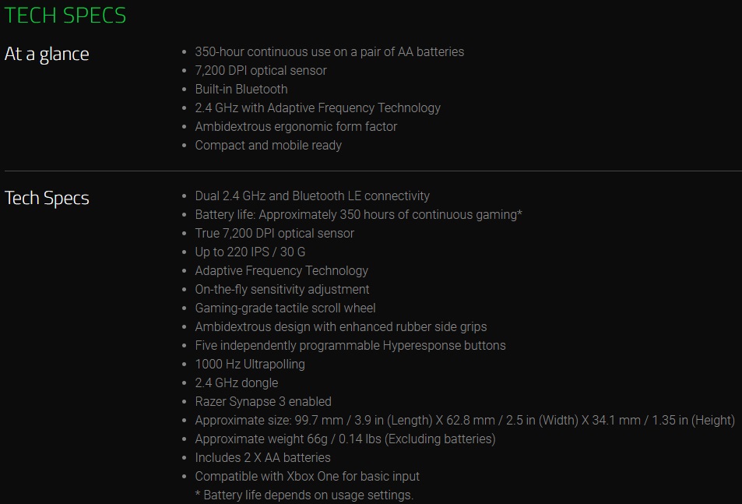Select the 350-hour continuous use line

[329, 51]
